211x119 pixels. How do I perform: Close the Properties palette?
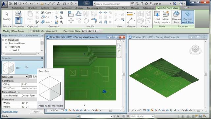pos(42,58)
